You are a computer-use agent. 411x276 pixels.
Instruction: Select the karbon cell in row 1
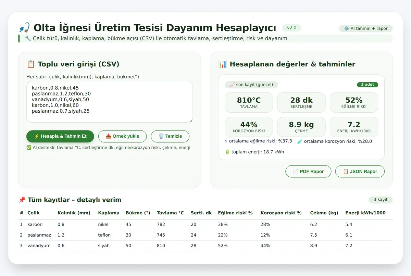tap(35, 225)
